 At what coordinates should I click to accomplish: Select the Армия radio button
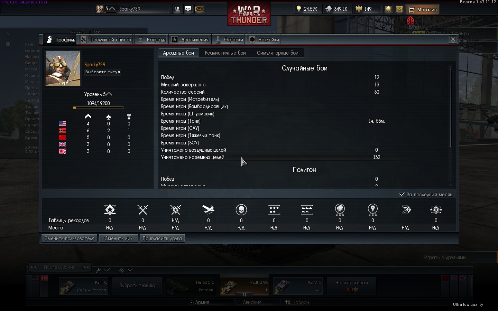click(x=191, y=302)
